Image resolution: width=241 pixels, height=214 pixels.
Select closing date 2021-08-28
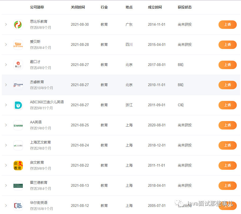[80, 44]
